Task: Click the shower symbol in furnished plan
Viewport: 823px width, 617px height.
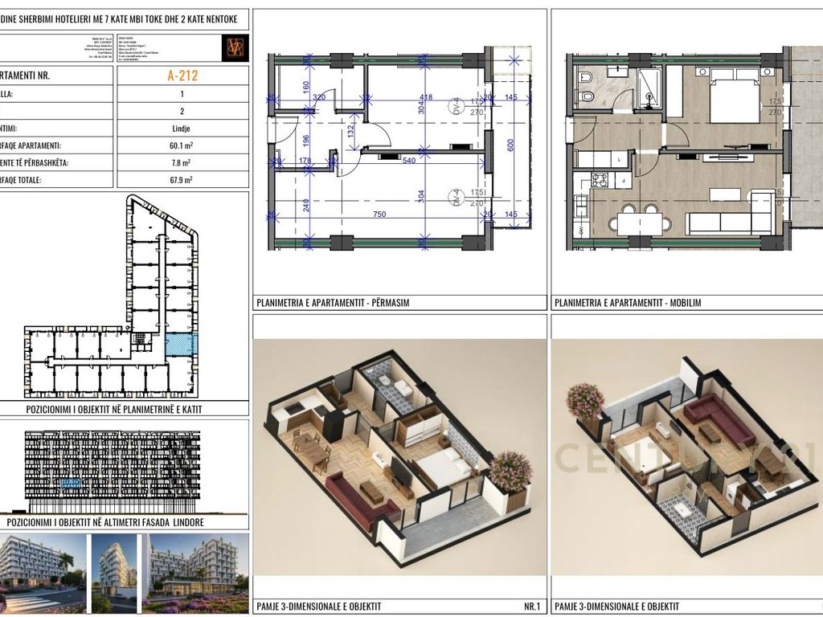Action: click(x=646, y=84)
